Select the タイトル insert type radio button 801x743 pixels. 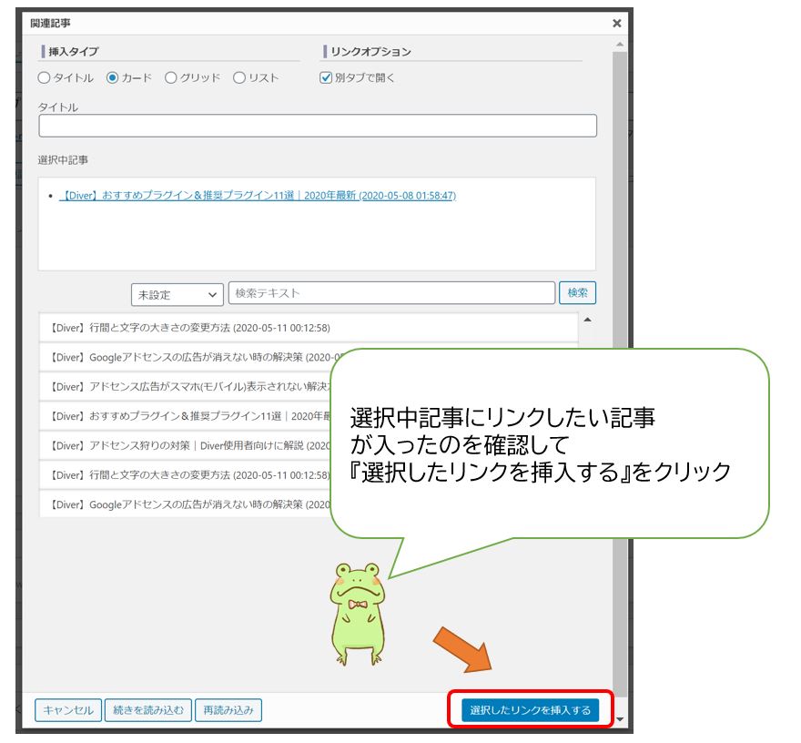point(44,78)
